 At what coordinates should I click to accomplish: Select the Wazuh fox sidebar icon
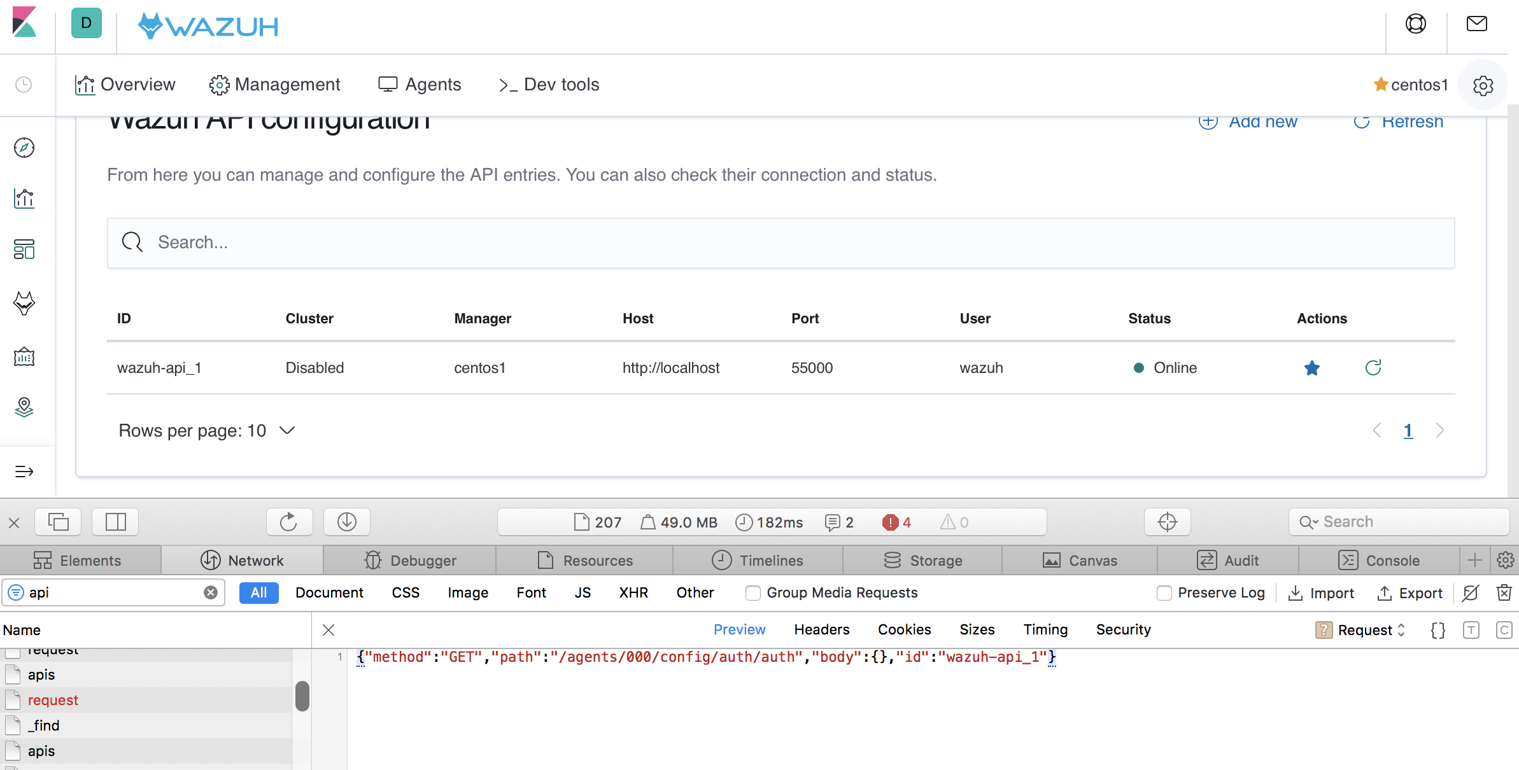[x=24, y=304]
